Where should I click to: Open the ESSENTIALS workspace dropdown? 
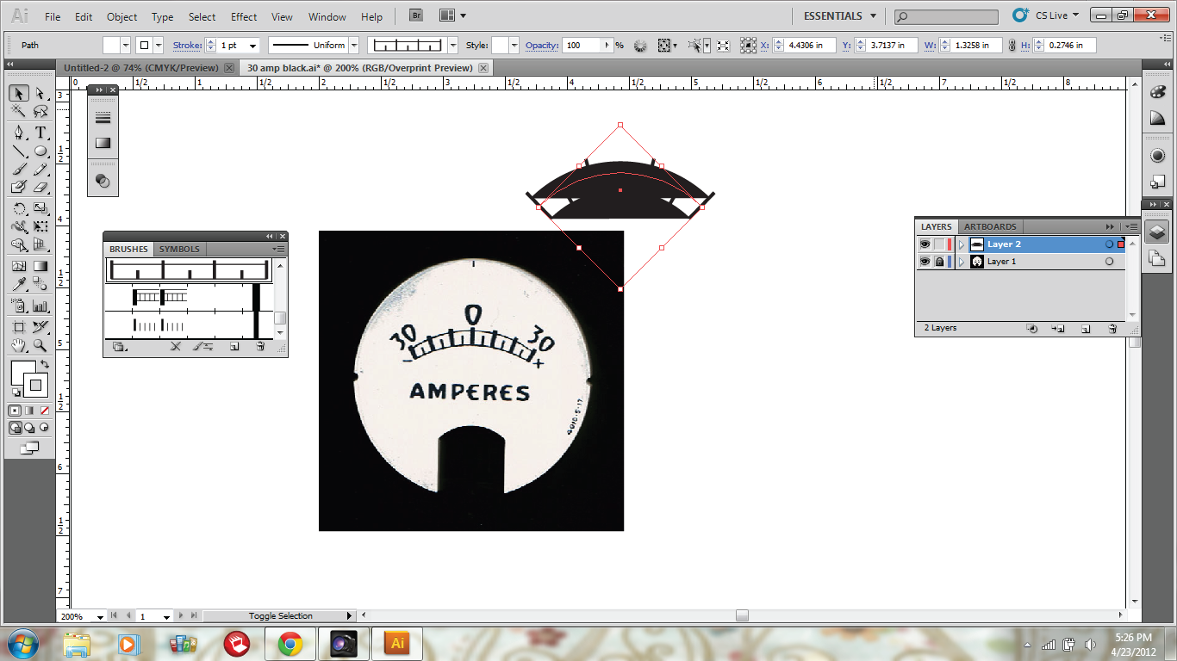point(840,15)
